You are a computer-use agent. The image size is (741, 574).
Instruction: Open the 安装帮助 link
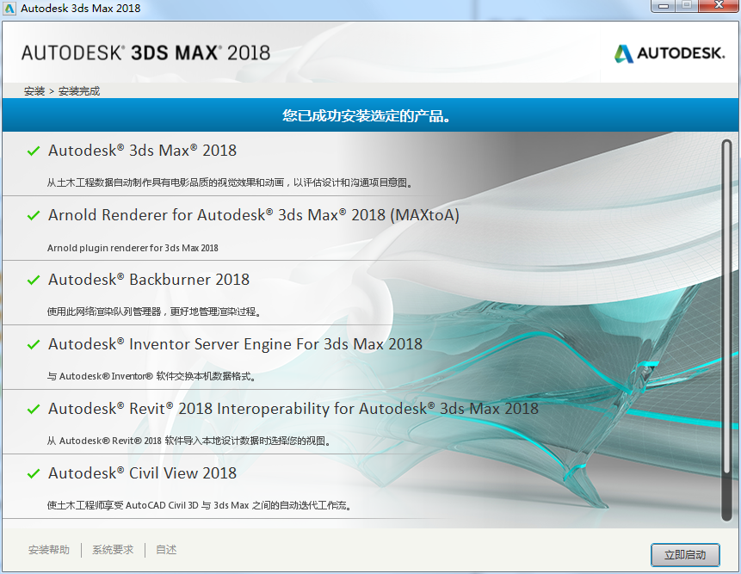(x=49, y=549)
